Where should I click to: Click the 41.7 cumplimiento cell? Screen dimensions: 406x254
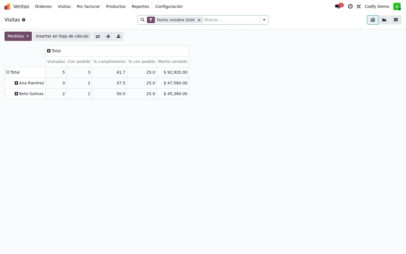pyautogui.click(x=109, y=72)
